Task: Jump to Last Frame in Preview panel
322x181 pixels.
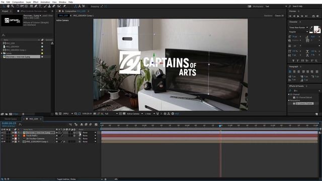Action: click(x=306, y=16)
